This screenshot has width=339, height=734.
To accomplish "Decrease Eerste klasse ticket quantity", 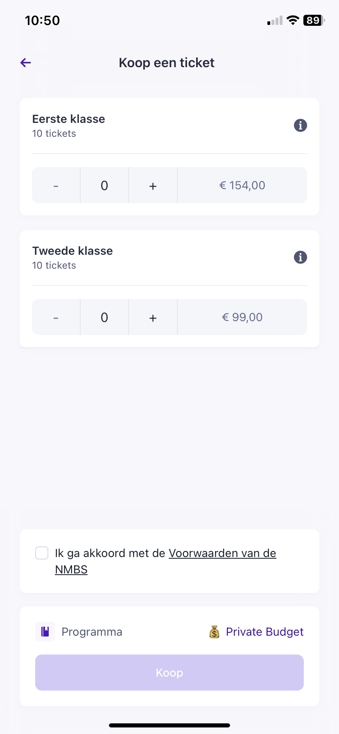I will click(x=56, y=186).
